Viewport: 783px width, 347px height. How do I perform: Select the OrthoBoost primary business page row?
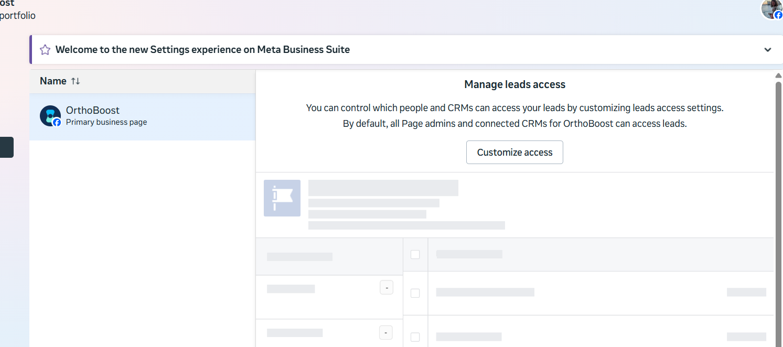pyautogui.click(x=142, y=116)
